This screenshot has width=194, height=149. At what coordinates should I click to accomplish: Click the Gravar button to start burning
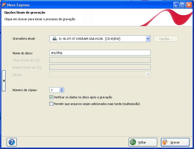click(175, 142)
